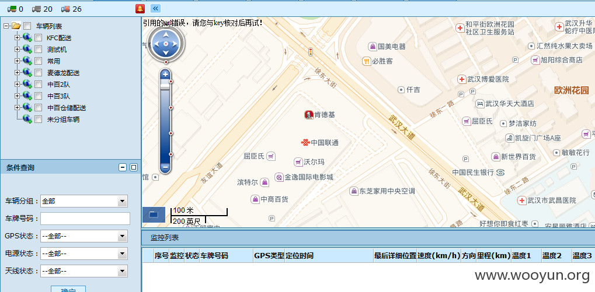Sort by 最后详细位置 column header
The height and width of the screenshot is (292, 595).
click(395, 256)
